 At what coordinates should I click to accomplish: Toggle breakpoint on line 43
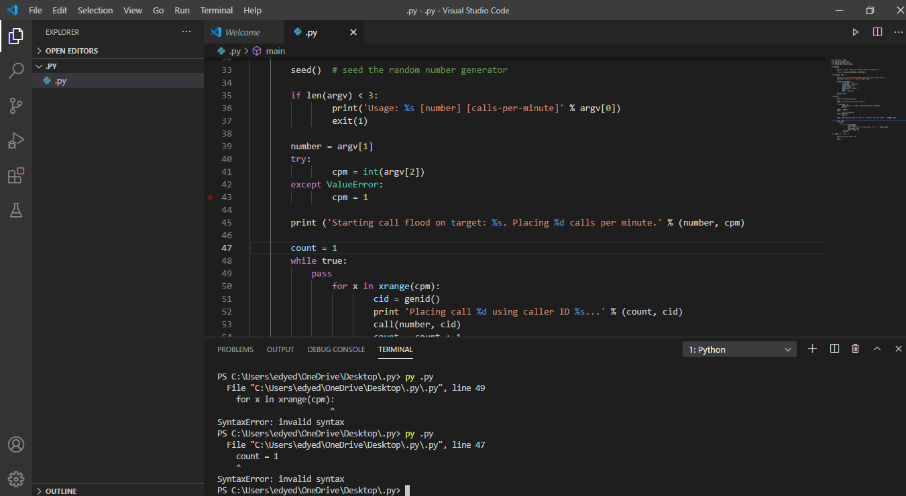tap(210, 197)
